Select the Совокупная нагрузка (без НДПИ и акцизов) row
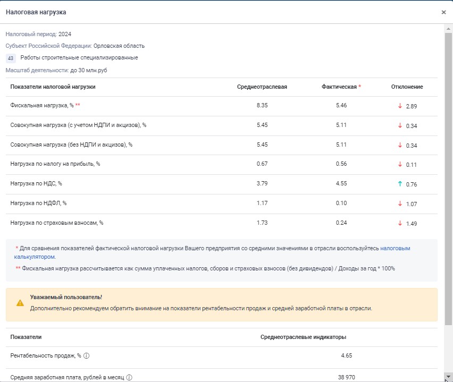 tap(71, 145)
